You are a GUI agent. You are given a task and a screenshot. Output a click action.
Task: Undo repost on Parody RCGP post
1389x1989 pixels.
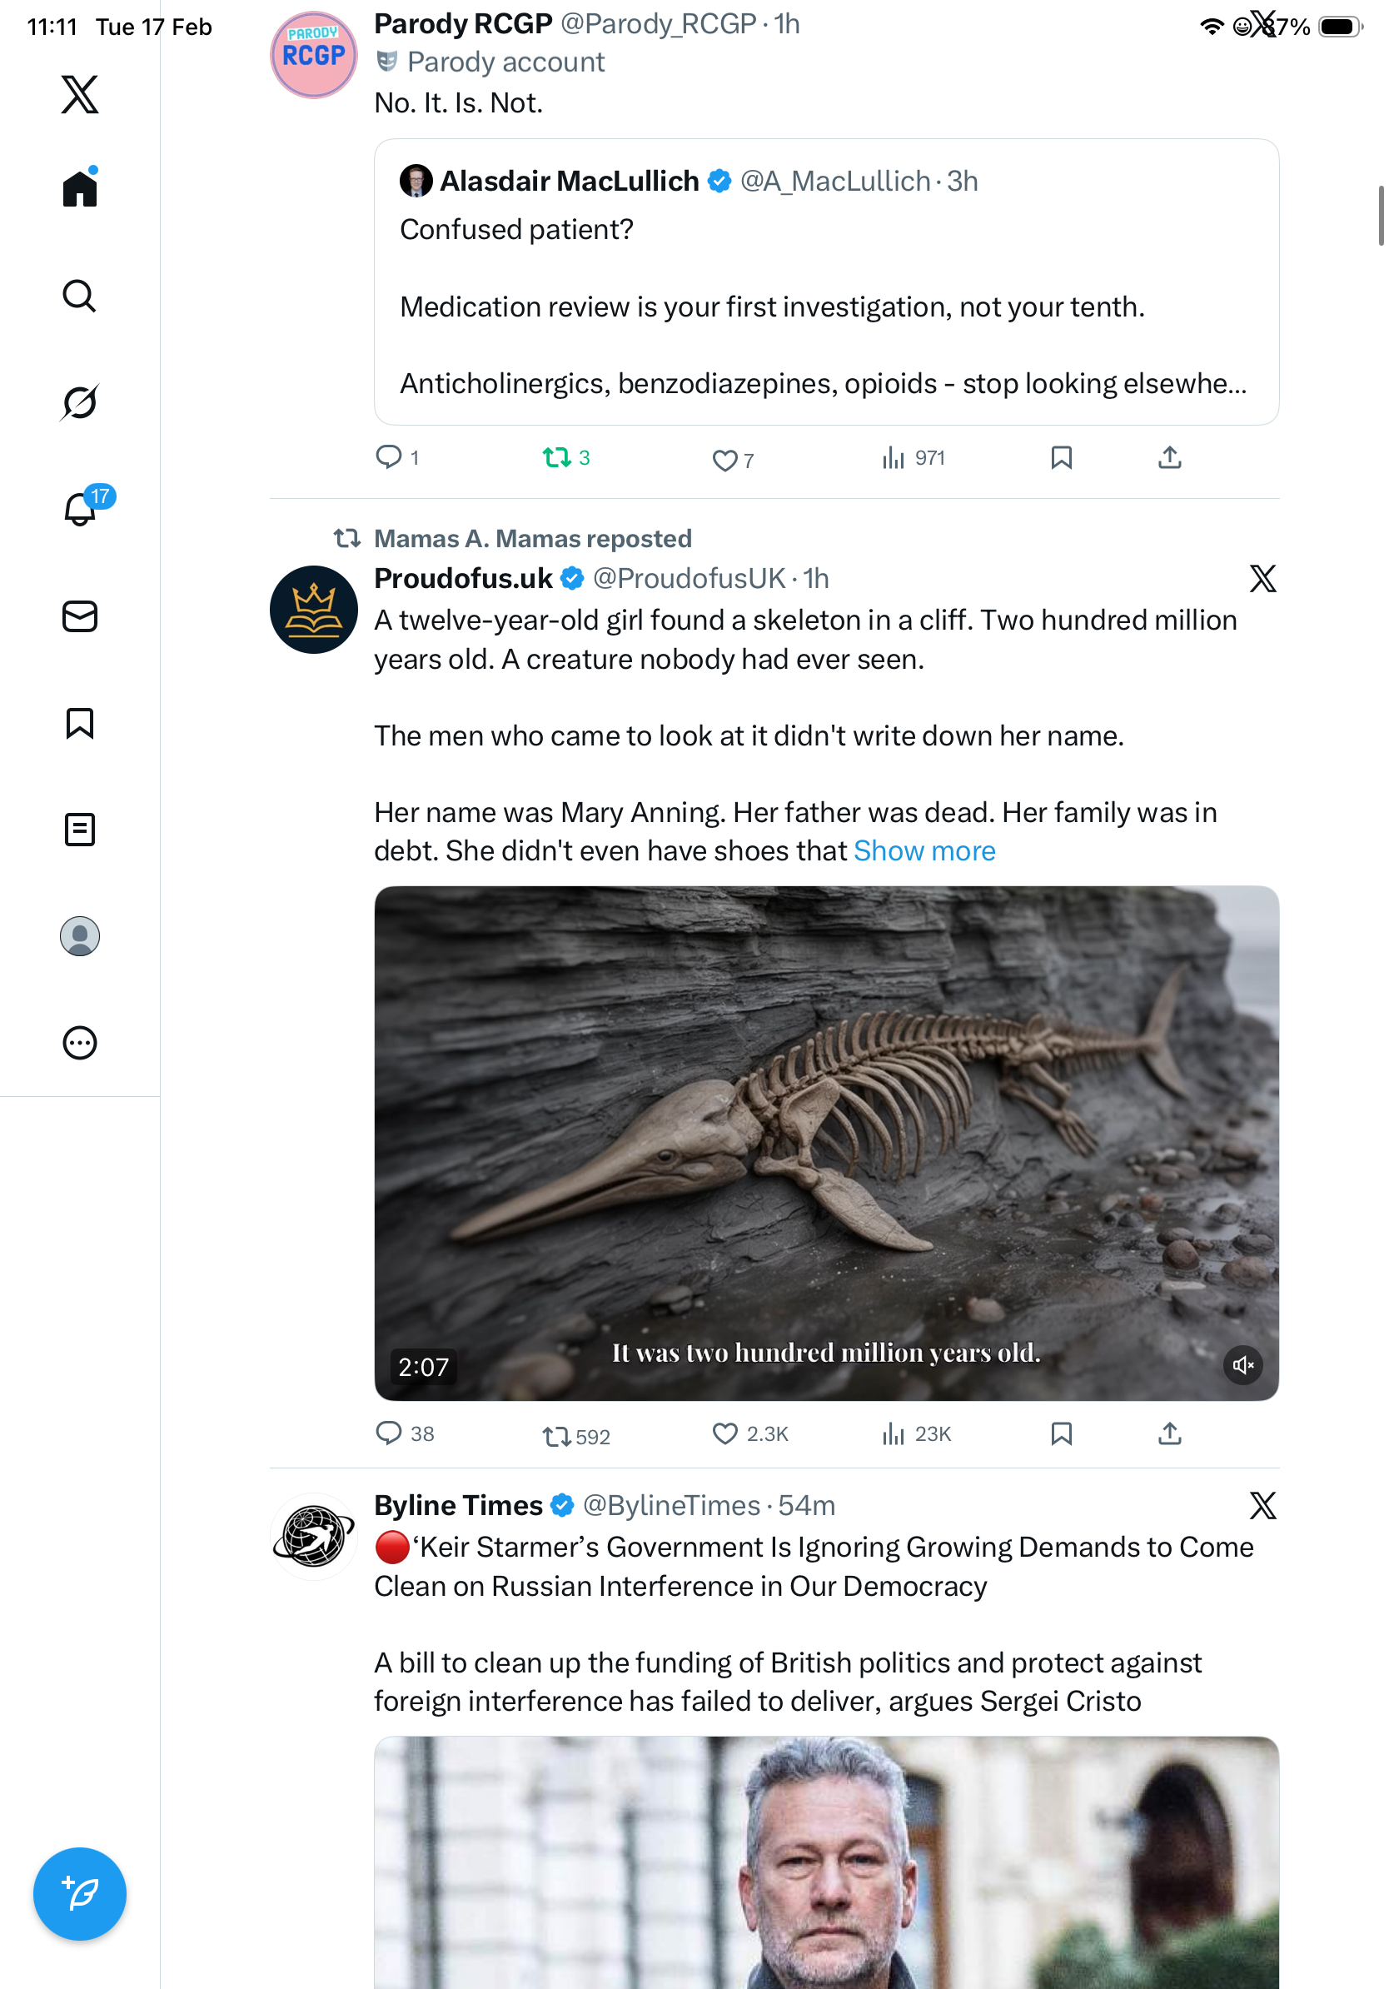point(556,457)
